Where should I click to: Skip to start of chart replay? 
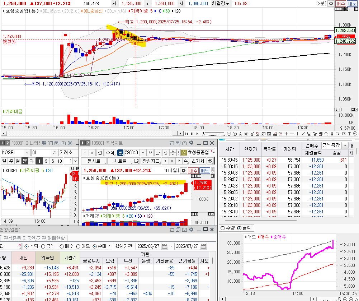click(186, 134)
